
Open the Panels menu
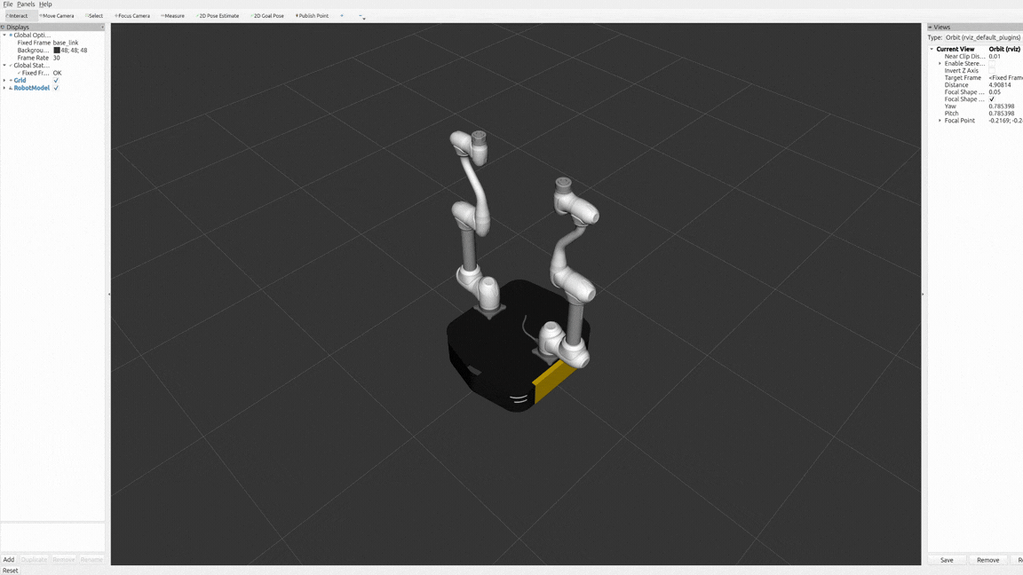[26, 4]
